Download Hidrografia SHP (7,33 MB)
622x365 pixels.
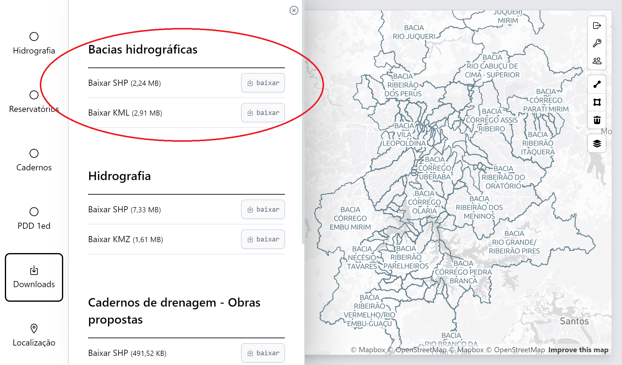pyautogui.click(x=263, y=209)
